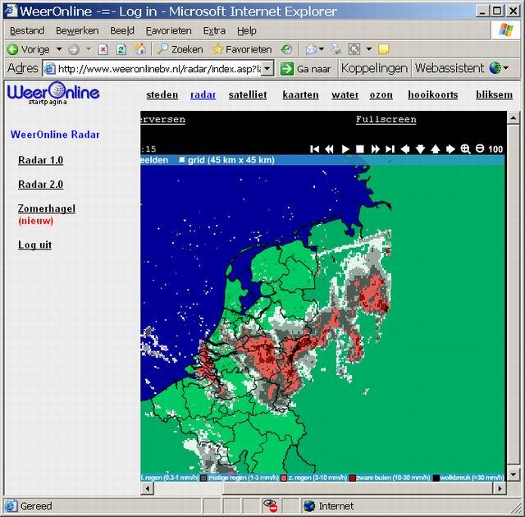
Task: Select the radar navigation link
Action: coord(203,94)
